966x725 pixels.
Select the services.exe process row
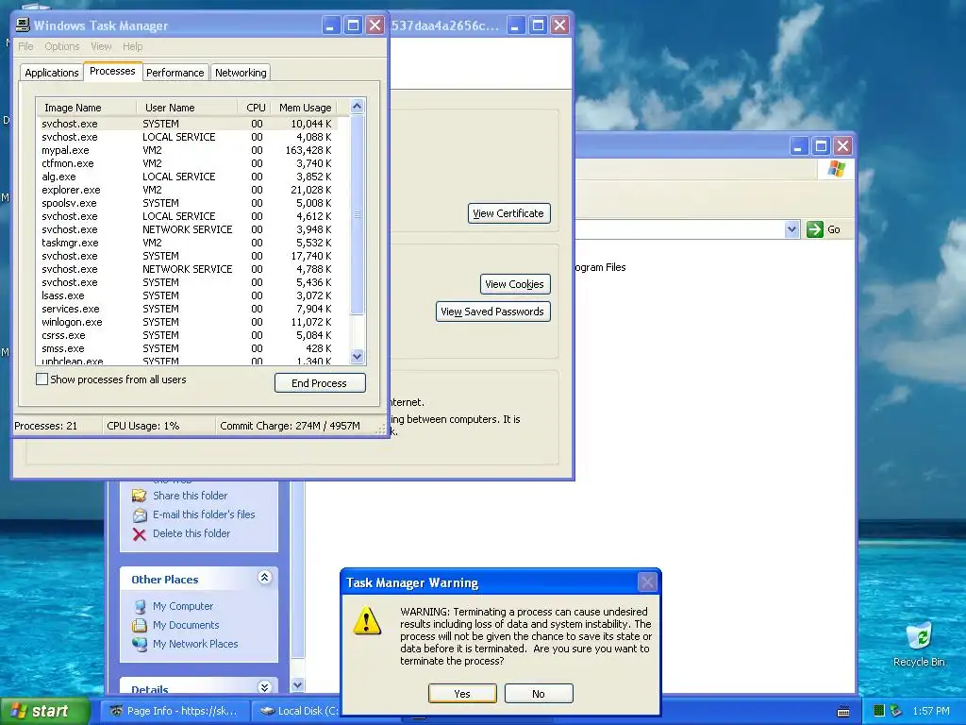pos(188,309)
